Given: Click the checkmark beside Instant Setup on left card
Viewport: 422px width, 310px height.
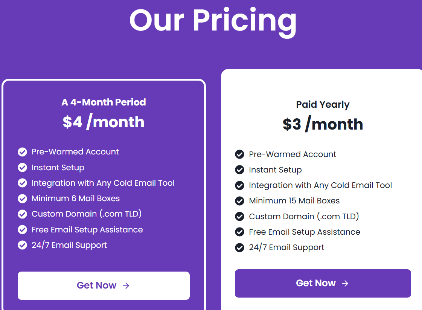Looking at the screenshot, I should pos(22,167).
